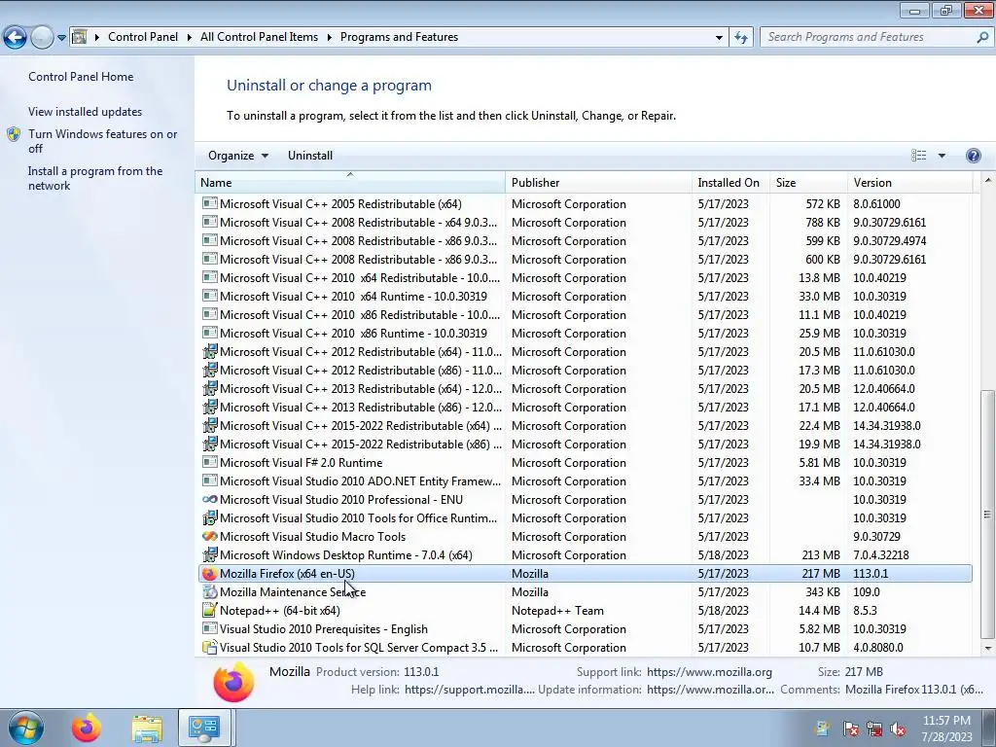The height and width of the screenshot is (747, 996).
Task: Sort by the Size column header
Action: (808, 182)
